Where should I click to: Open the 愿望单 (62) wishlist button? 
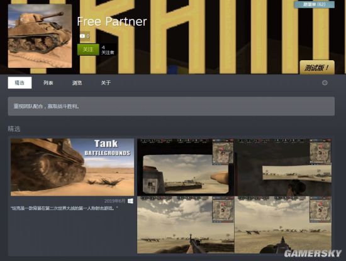(314, 4)
